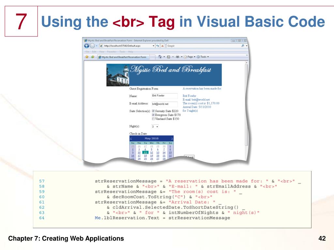Open the File menu
Image resolution: width=334 pixels, height=250 pixels.
tap(87, 52)
